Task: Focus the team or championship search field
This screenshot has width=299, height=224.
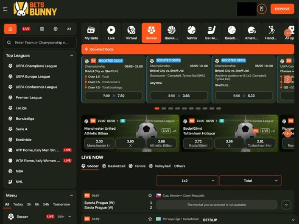Action: [40, 43]
